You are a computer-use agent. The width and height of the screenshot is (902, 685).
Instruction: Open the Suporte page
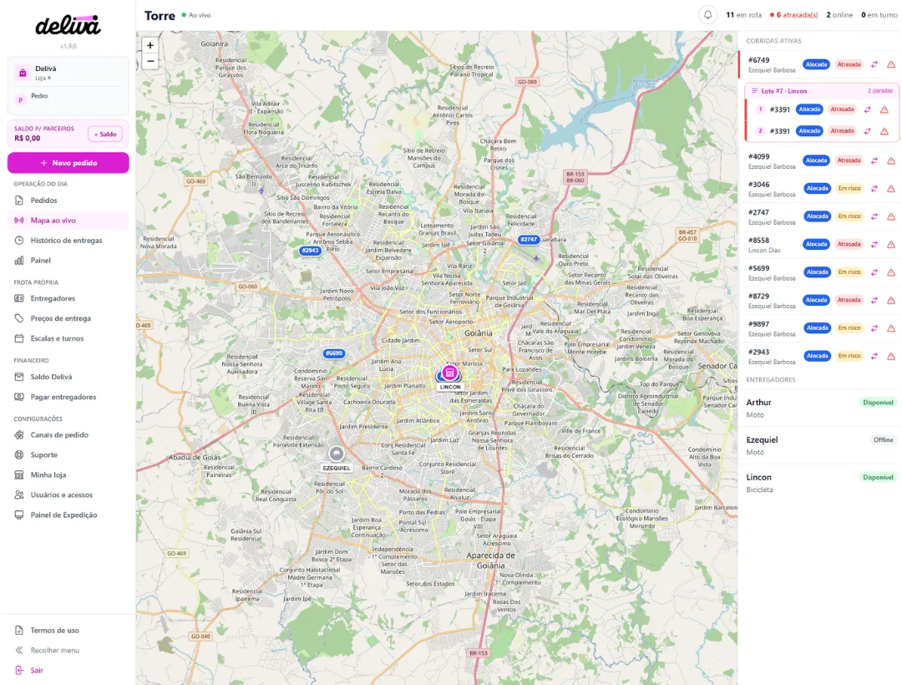pos(68,455)
